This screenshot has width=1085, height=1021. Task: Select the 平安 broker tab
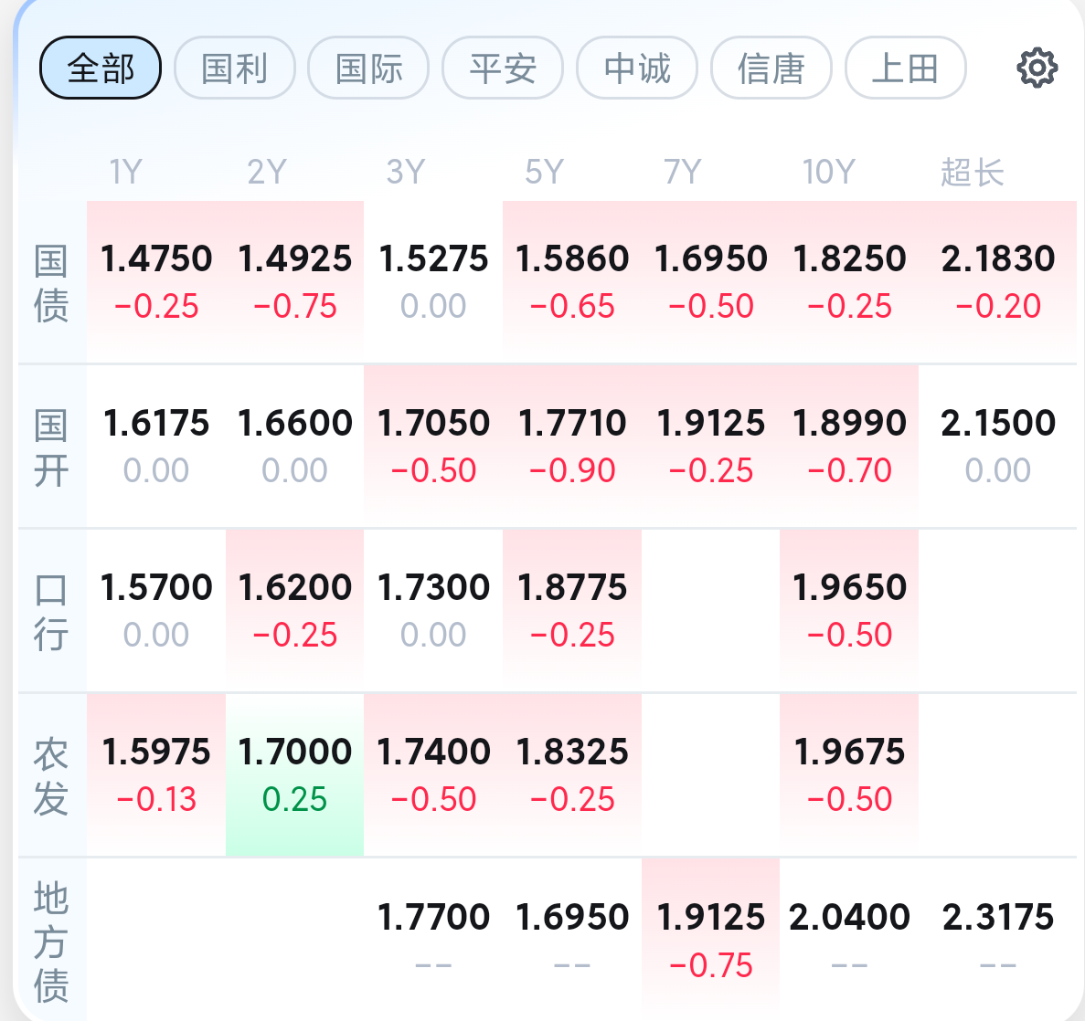coord(503,68)
